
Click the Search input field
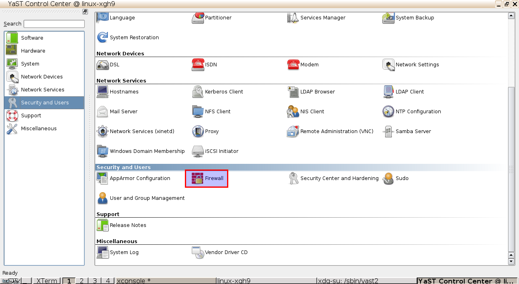point(54,24)
